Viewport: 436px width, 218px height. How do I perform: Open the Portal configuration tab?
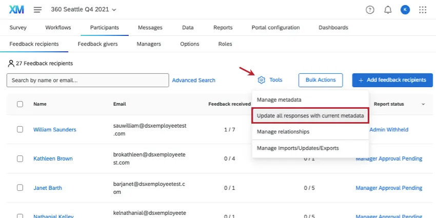point(275,28)
